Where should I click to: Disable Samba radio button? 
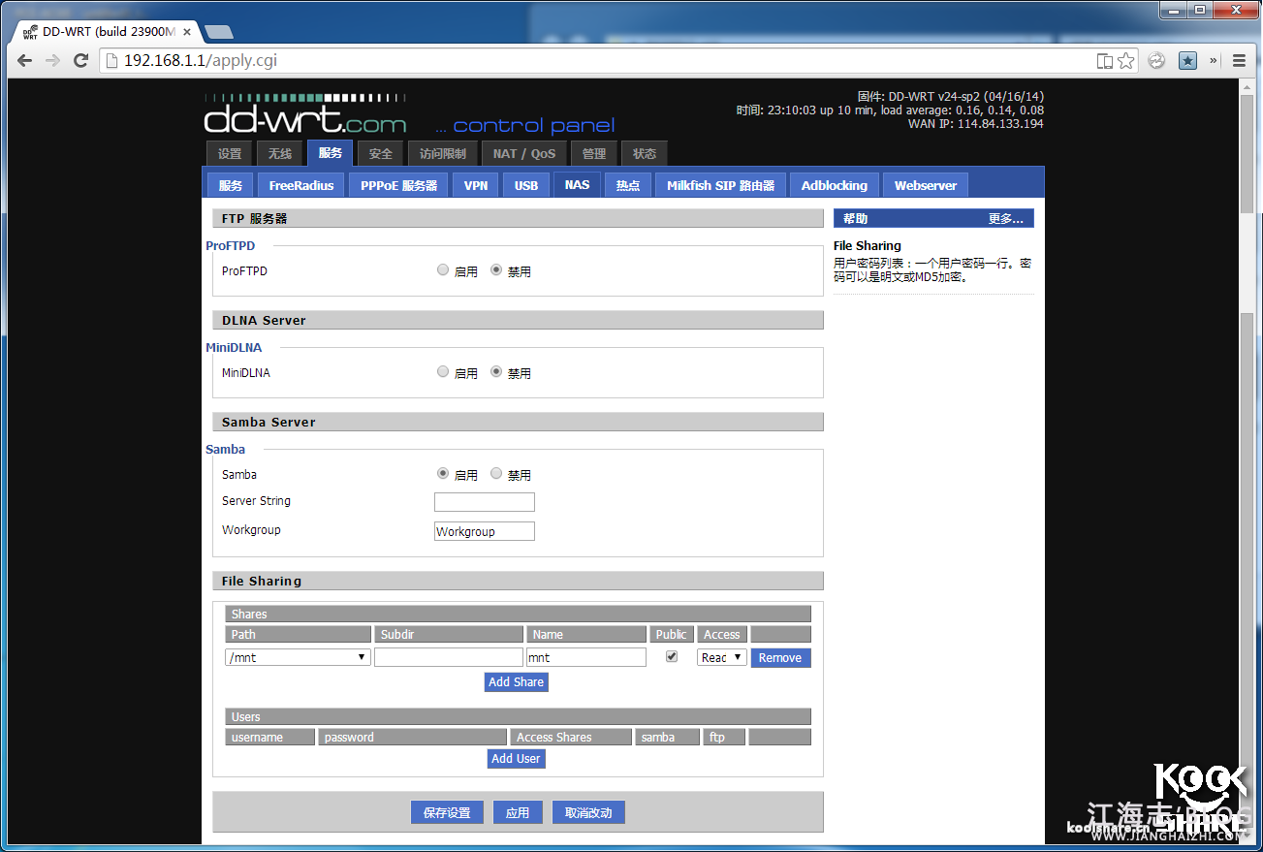(496, 474)
